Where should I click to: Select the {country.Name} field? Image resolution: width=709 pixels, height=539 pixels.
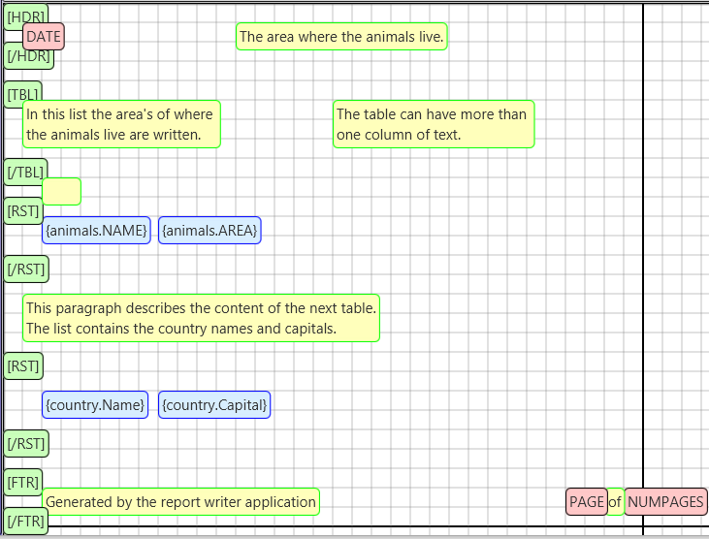point(95,405)
